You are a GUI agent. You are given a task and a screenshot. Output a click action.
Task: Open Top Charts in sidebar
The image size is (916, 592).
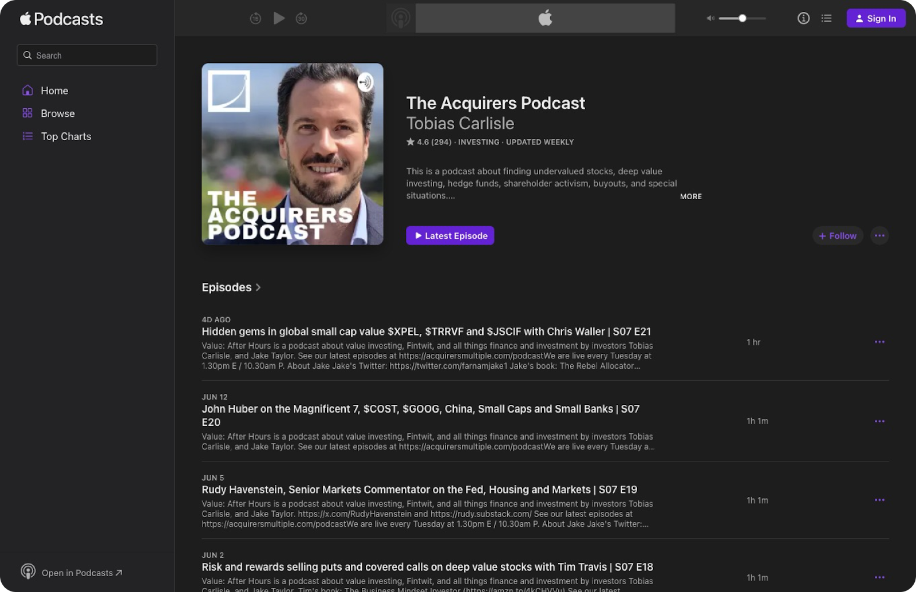point(66,136)
